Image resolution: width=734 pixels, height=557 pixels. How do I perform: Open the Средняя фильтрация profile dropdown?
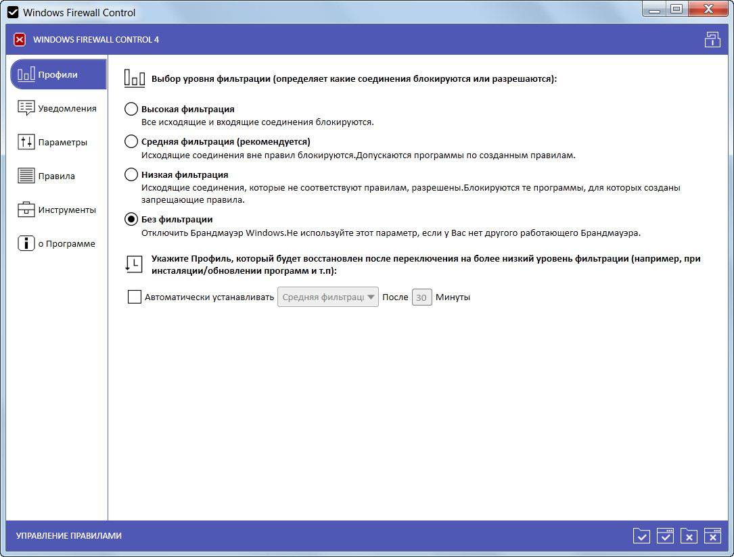pos(327,297)
